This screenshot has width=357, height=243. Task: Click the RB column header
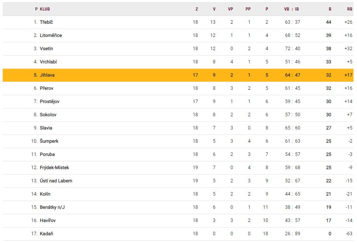pyautogui.click(x=350, y=9)
